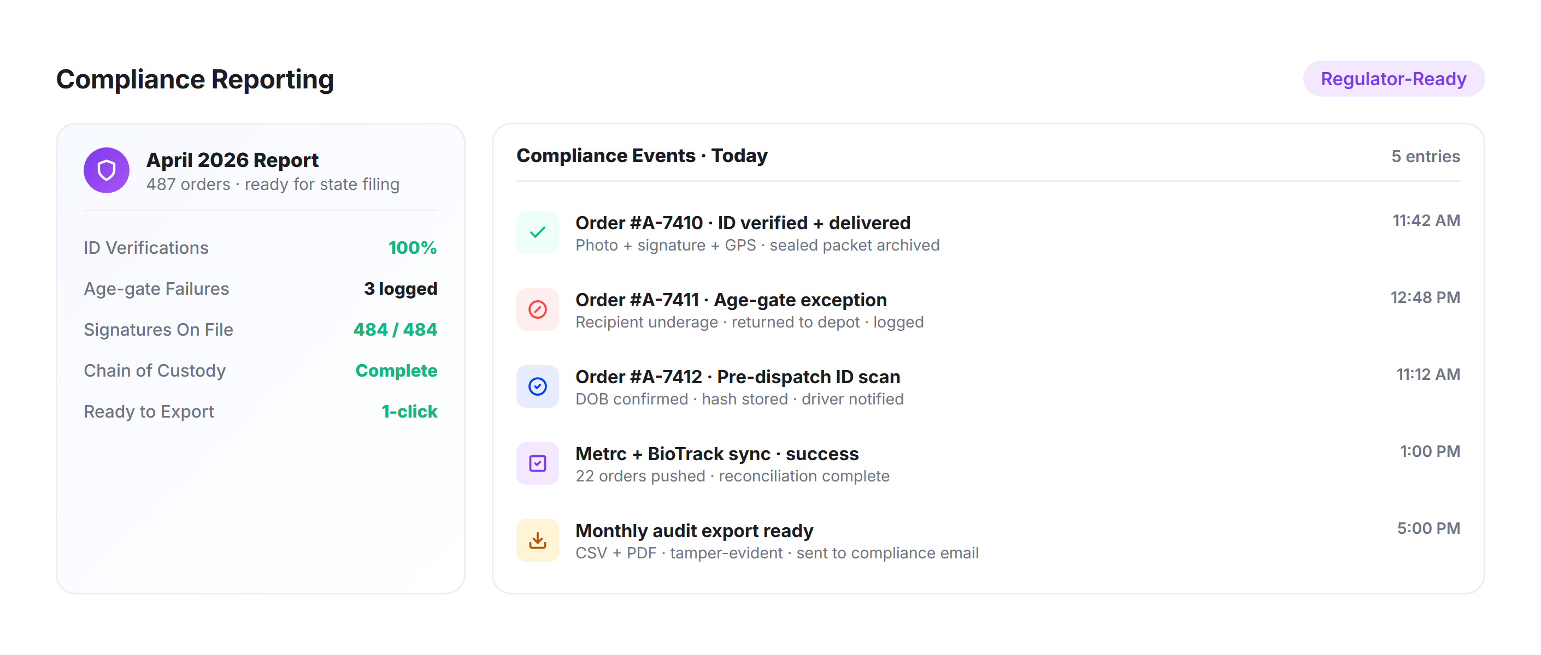The width and height of the screenshot is (1541, 655).
Task: Click 'Photo + signature + GPS' detail line
Action: (757, 246)
